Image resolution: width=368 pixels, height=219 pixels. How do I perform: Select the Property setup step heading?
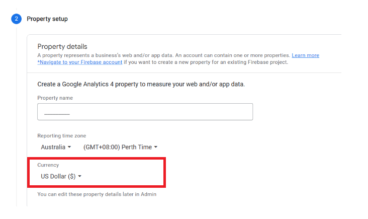[47, 19]
